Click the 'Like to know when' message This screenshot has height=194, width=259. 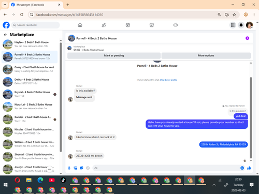point(95,137)
